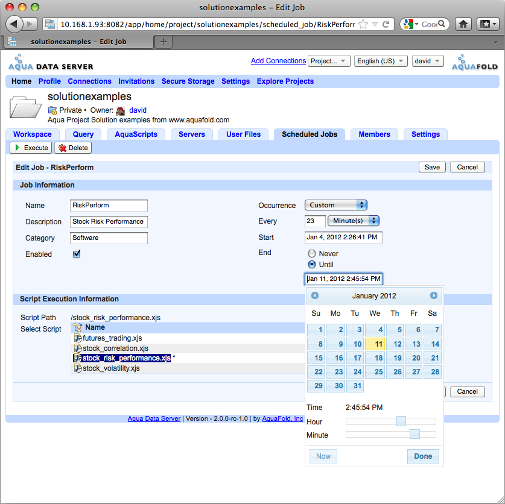Go back with the browser back arrow
The width and height of the screenshot is (505, 504).
click(x=14, y=24)
